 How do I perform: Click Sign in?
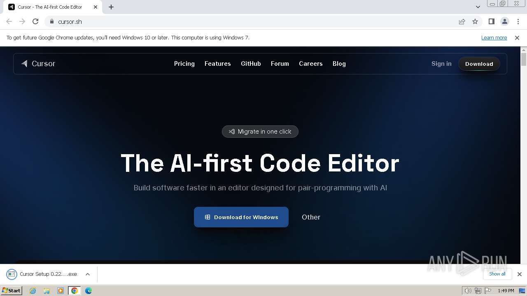pos(441,64)
